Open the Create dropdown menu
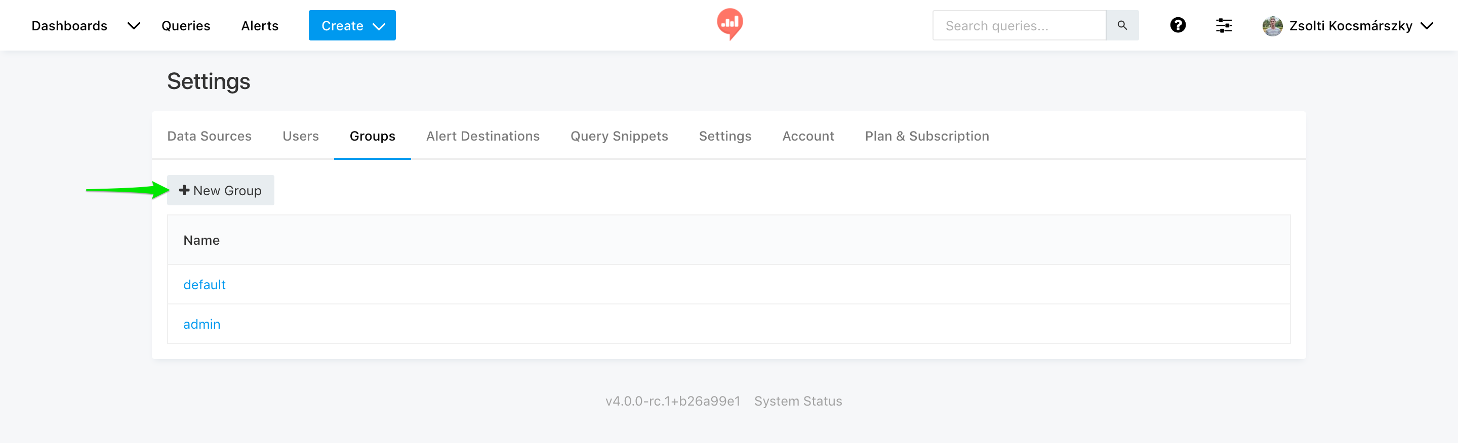This screenshot has height=443, width=1458. tap(351, 25)
